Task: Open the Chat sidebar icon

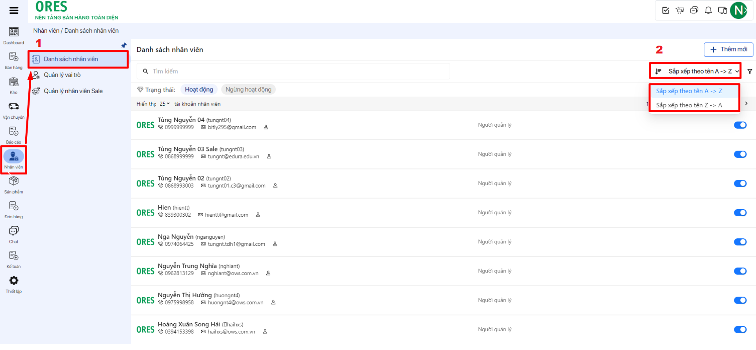Action: [14, 231]
